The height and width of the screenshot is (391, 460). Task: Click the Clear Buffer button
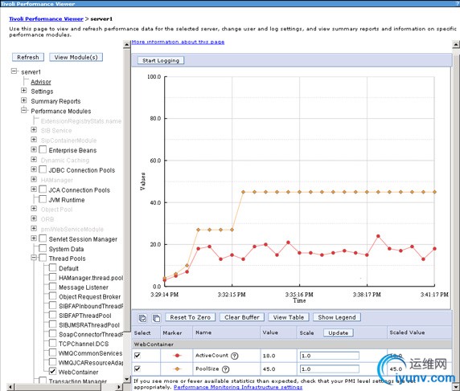click(242, 317)
